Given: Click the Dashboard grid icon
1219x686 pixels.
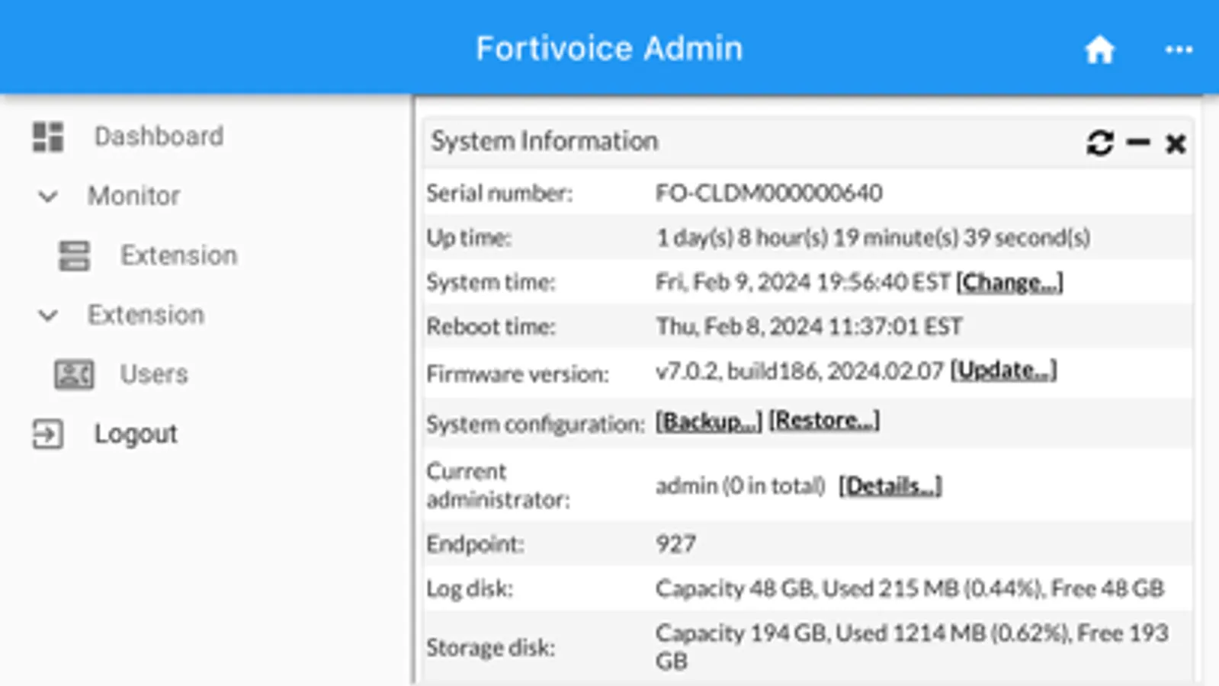Looking at the screenshot, I should click(x=48, y=137).
